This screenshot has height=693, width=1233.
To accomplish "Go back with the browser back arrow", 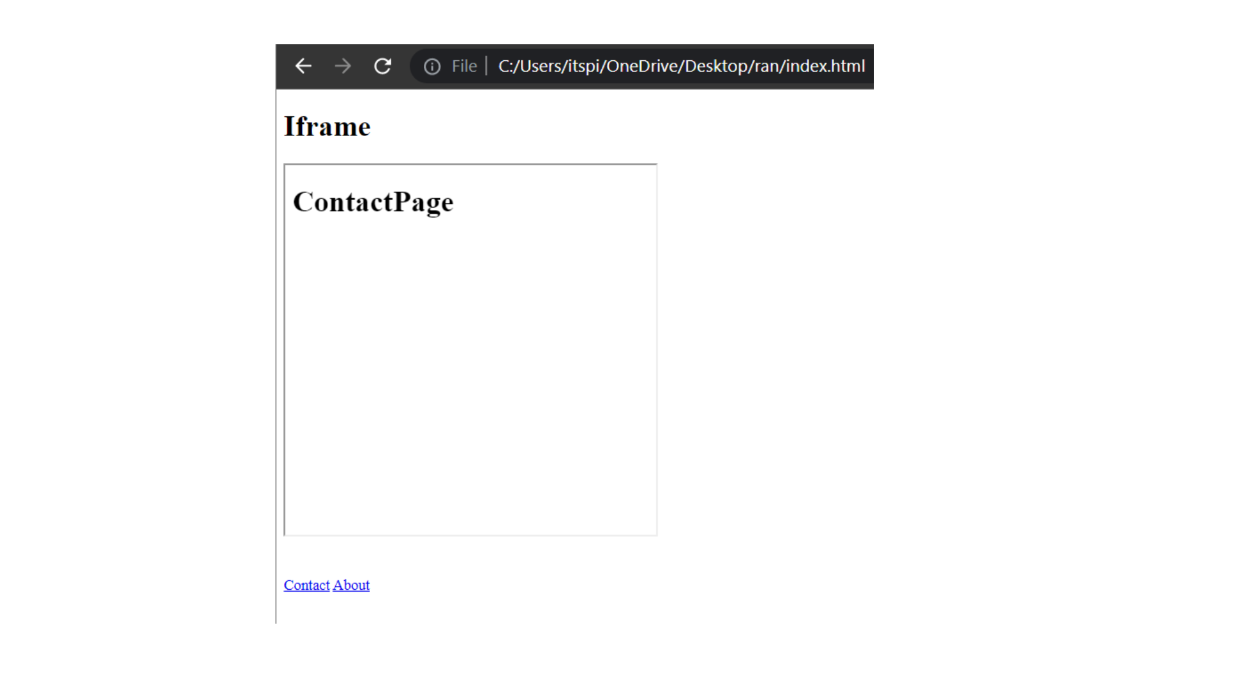I will (x=303, y=66).
